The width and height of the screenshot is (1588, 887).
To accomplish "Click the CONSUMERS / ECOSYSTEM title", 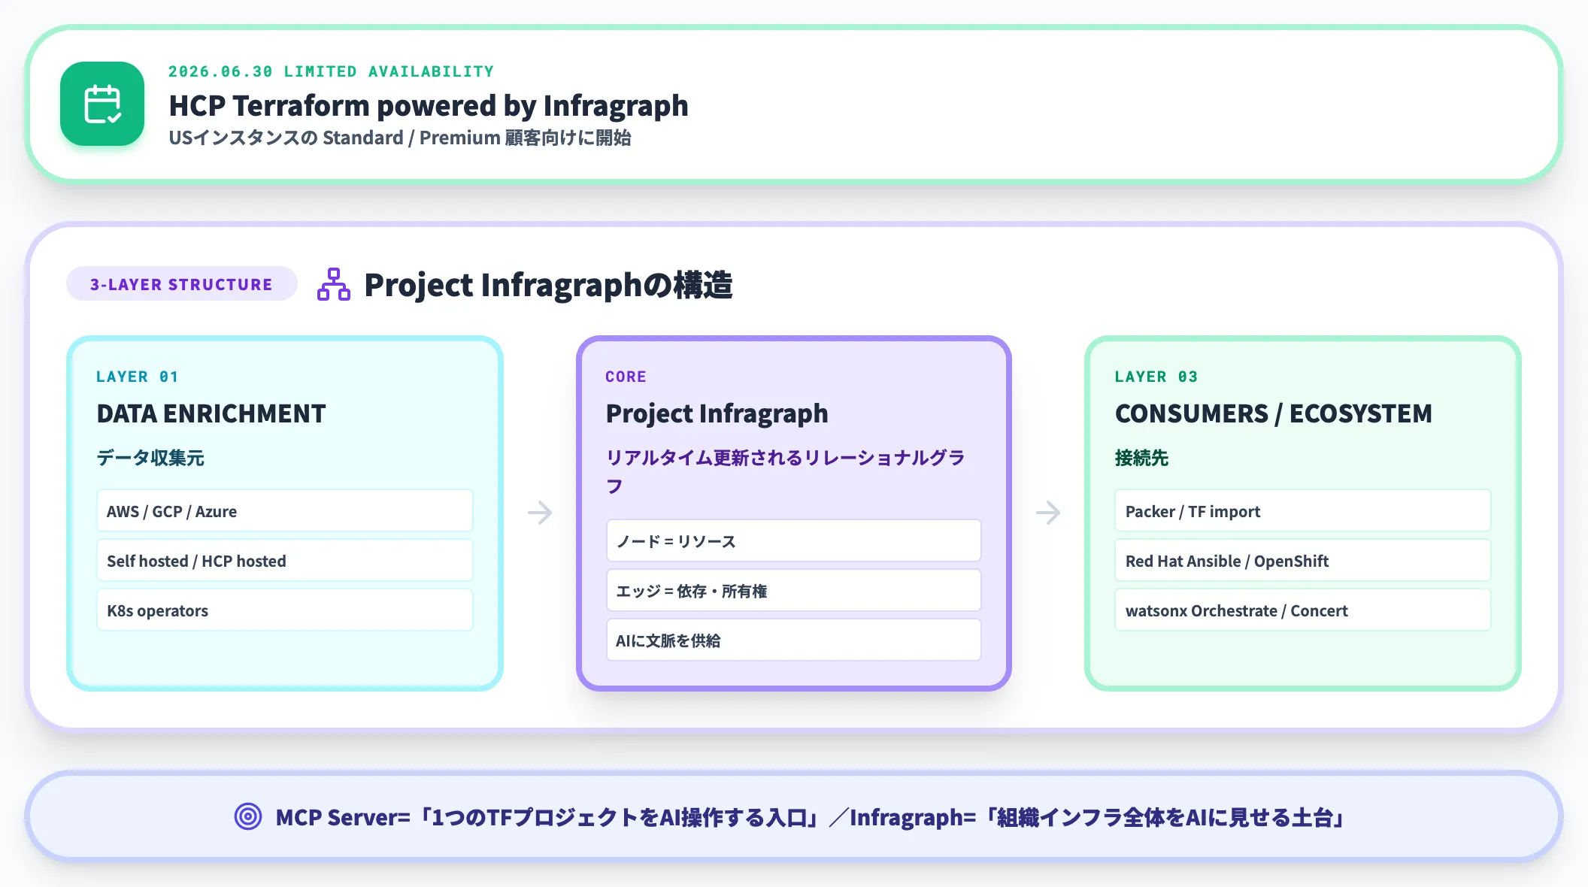I will coord(1274,413).
